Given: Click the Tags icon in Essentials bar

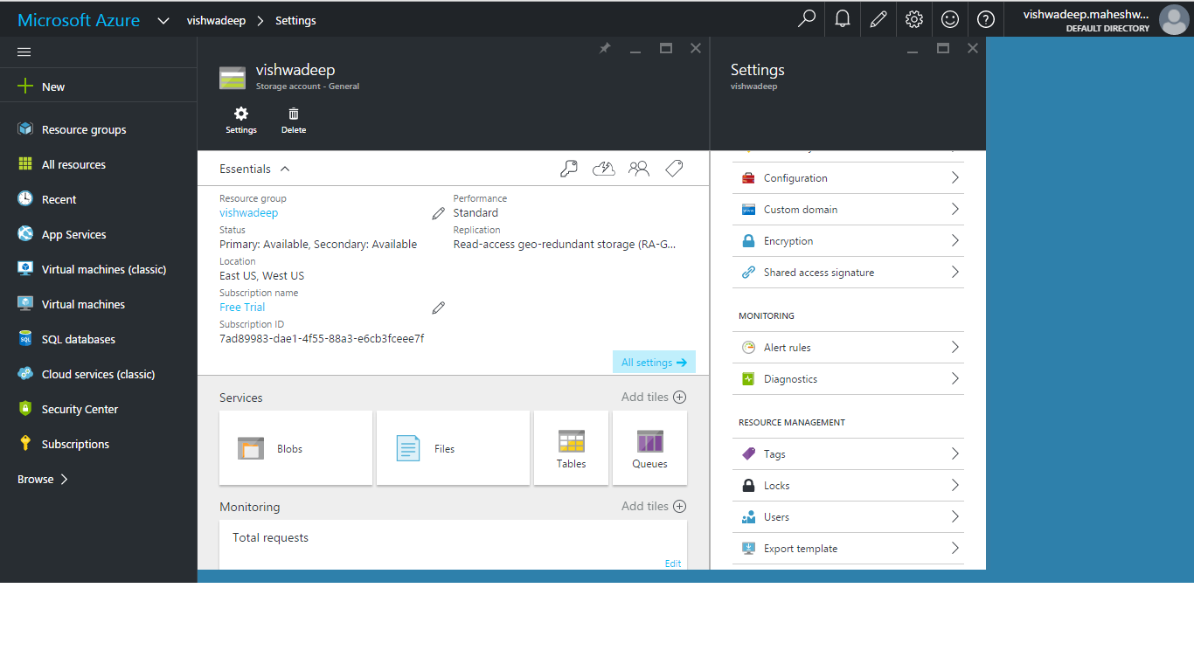Looking at the screenshot, I should pos(674,169).
